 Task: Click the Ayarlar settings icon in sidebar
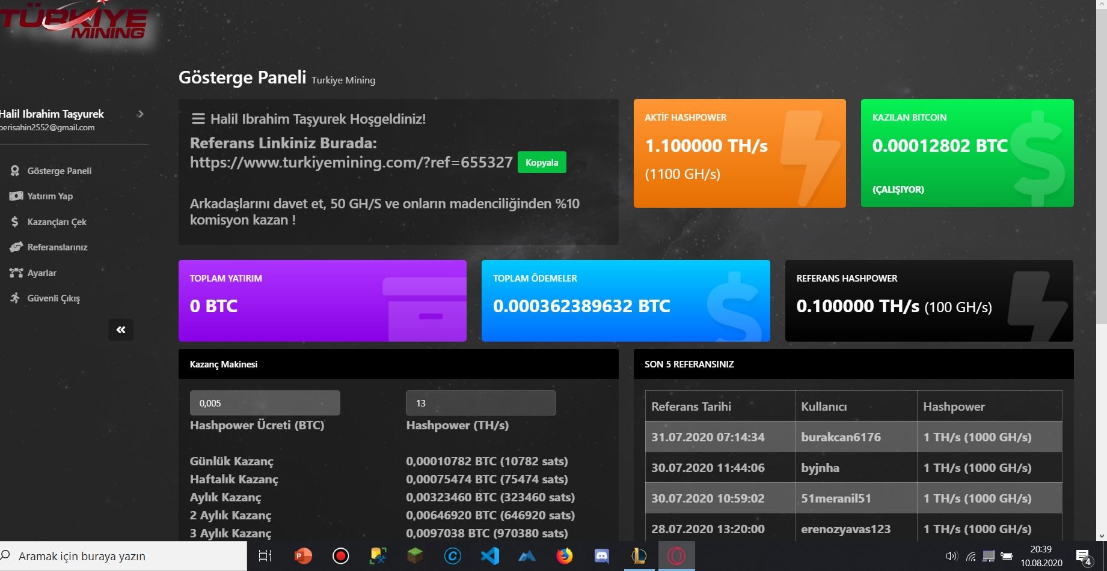[x=16, y=273]
